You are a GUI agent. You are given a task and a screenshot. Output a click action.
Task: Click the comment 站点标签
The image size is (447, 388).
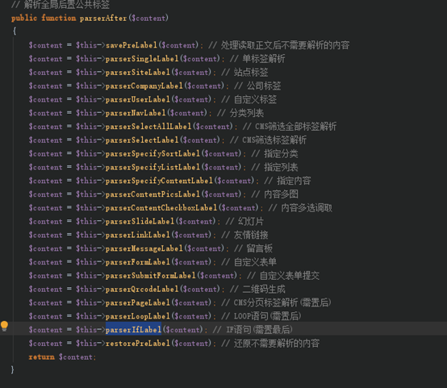pyautogui.click(x=251, y=72)
